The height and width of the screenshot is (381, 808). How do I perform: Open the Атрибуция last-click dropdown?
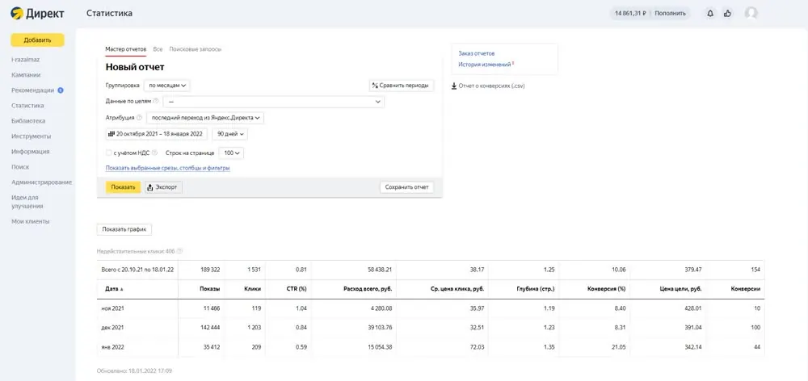point(205,118)
